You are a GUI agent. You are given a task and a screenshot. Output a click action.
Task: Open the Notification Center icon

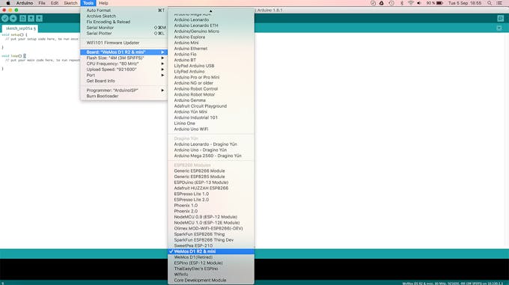[499, 3]
